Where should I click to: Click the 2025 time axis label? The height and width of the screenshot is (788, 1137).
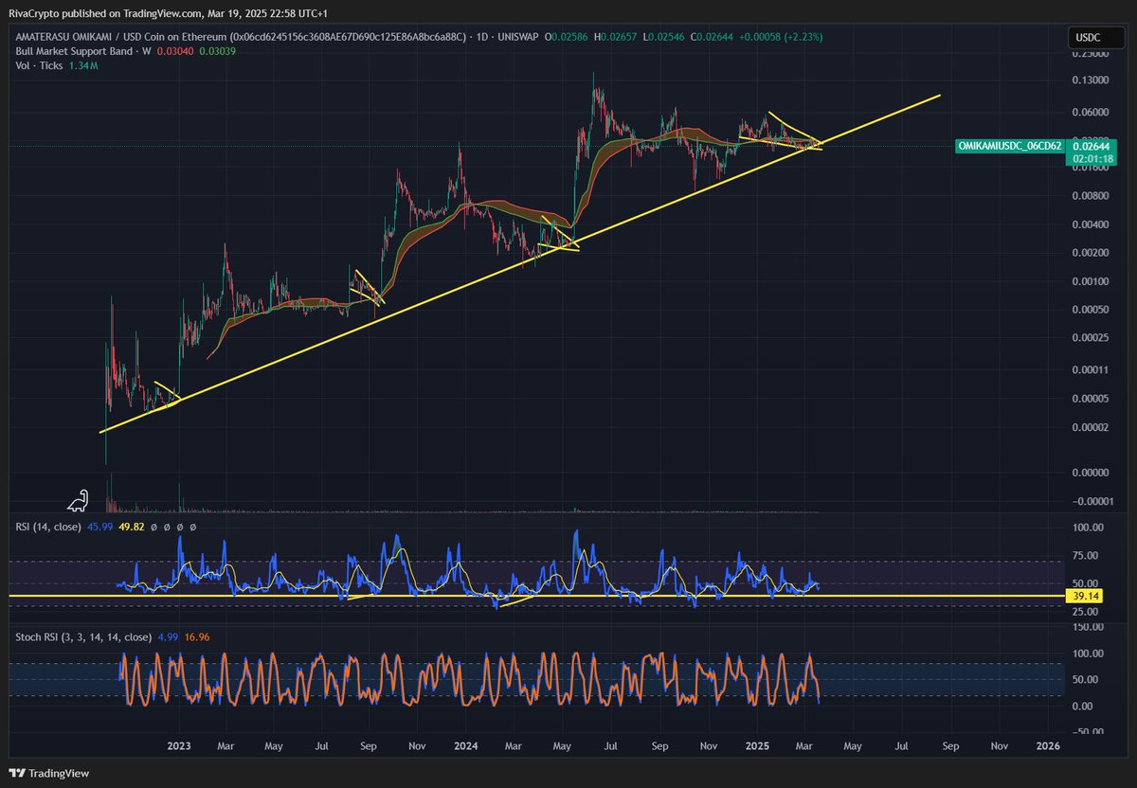point(755,745)
